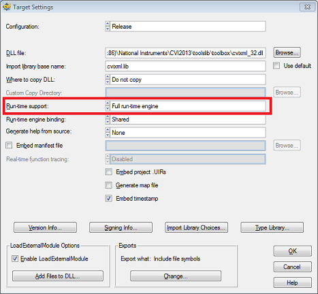
Task: Change the Where to copy DLL selection
Action: tap(185, 80)
